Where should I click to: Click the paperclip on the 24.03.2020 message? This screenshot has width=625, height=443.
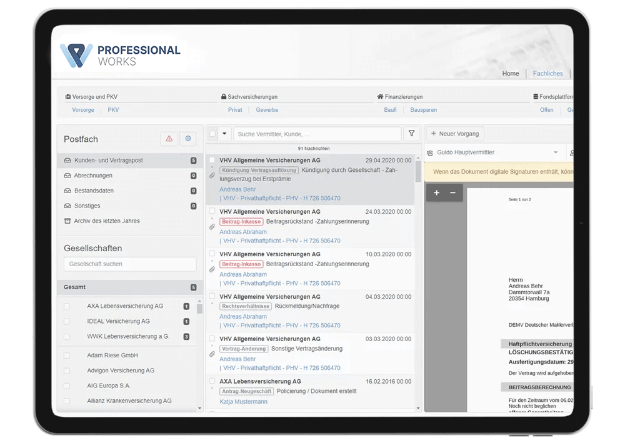pyautogui.click(x=212, y=227)
